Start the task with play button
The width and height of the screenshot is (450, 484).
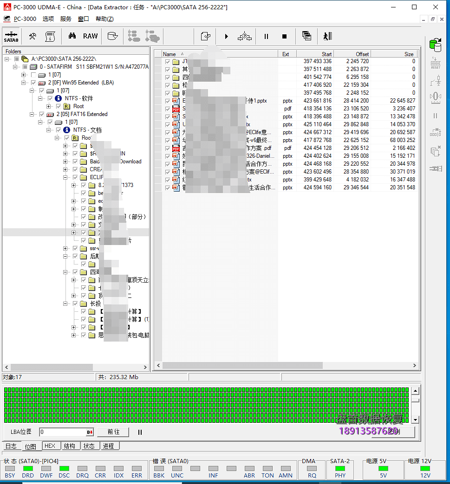[x=226, y=36]
